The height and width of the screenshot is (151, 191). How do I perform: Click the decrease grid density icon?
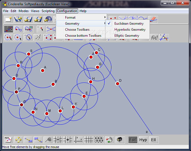(x=58, y=140)
